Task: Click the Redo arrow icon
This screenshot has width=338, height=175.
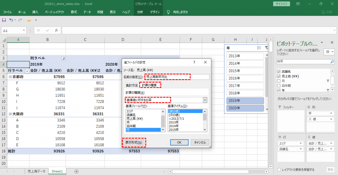Action: click(x=20, y=20)
